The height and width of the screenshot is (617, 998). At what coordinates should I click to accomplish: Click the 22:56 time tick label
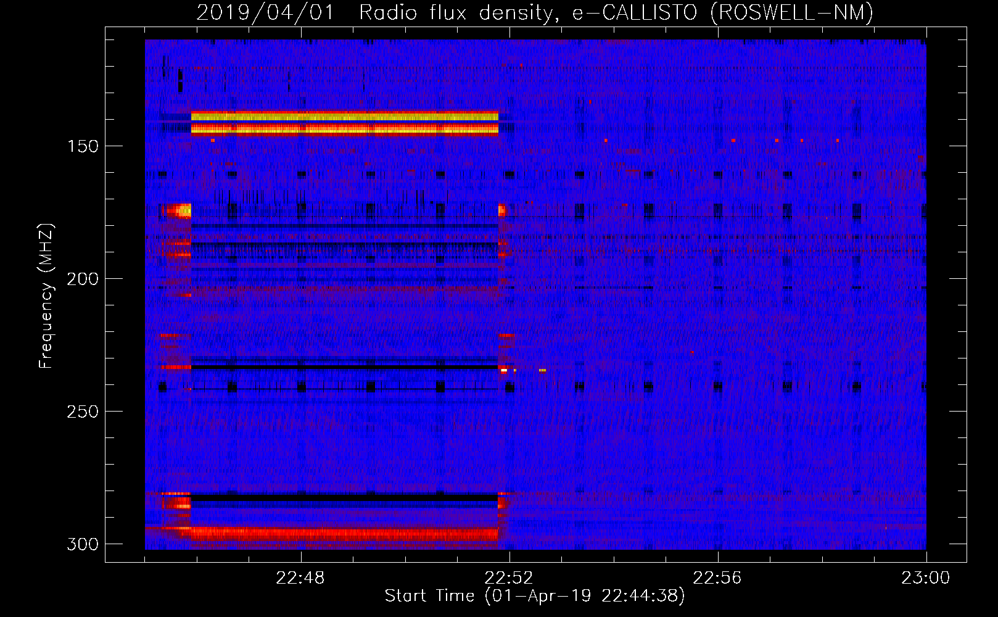point(717,578)
